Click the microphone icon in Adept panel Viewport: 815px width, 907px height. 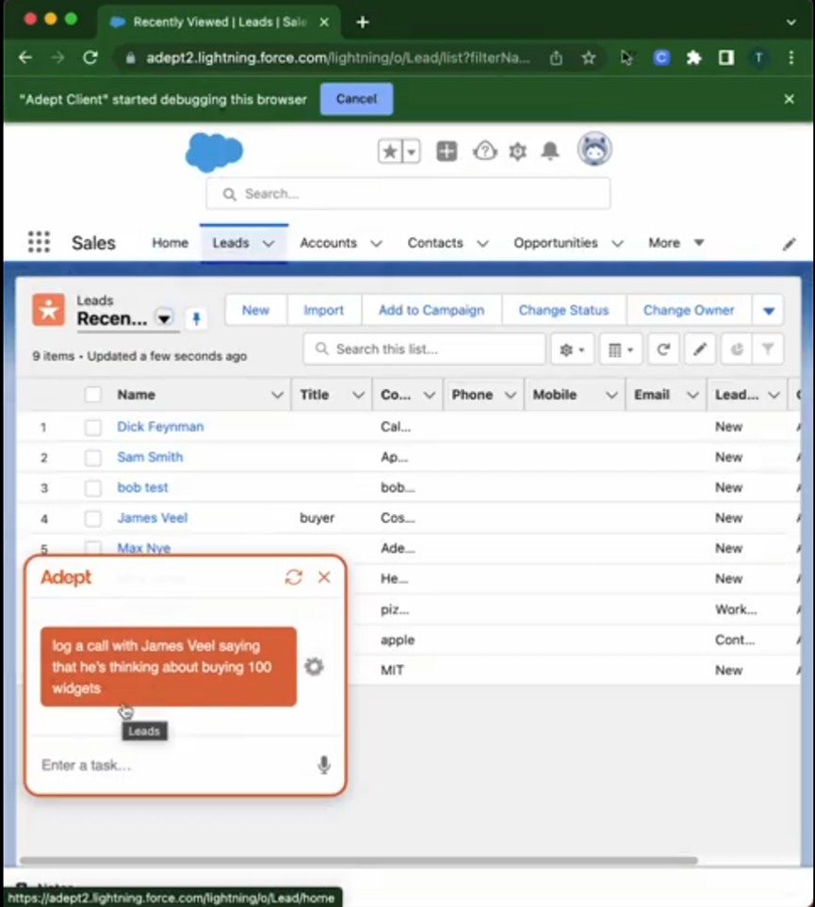pyautogui.click(x=323, y=765)
